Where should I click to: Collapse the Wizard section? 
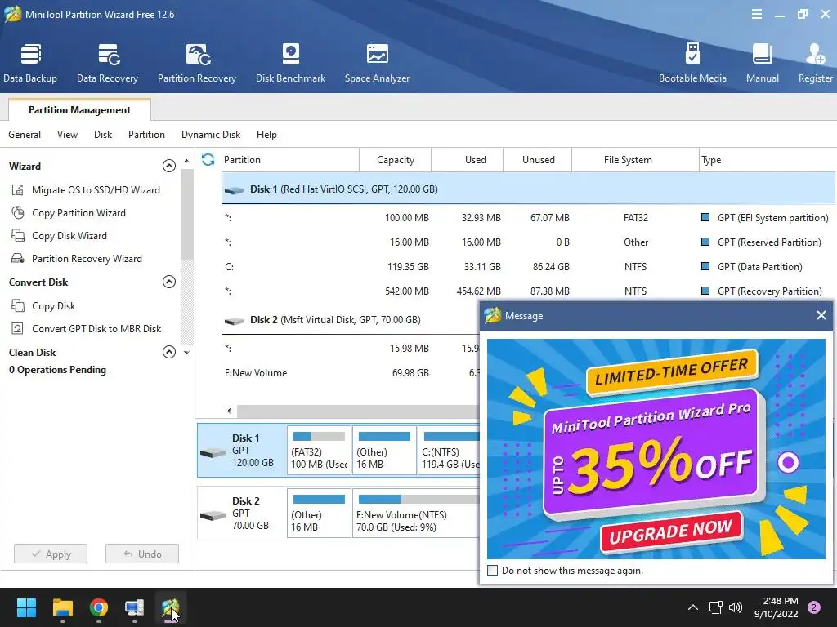[x=168, y=166]
